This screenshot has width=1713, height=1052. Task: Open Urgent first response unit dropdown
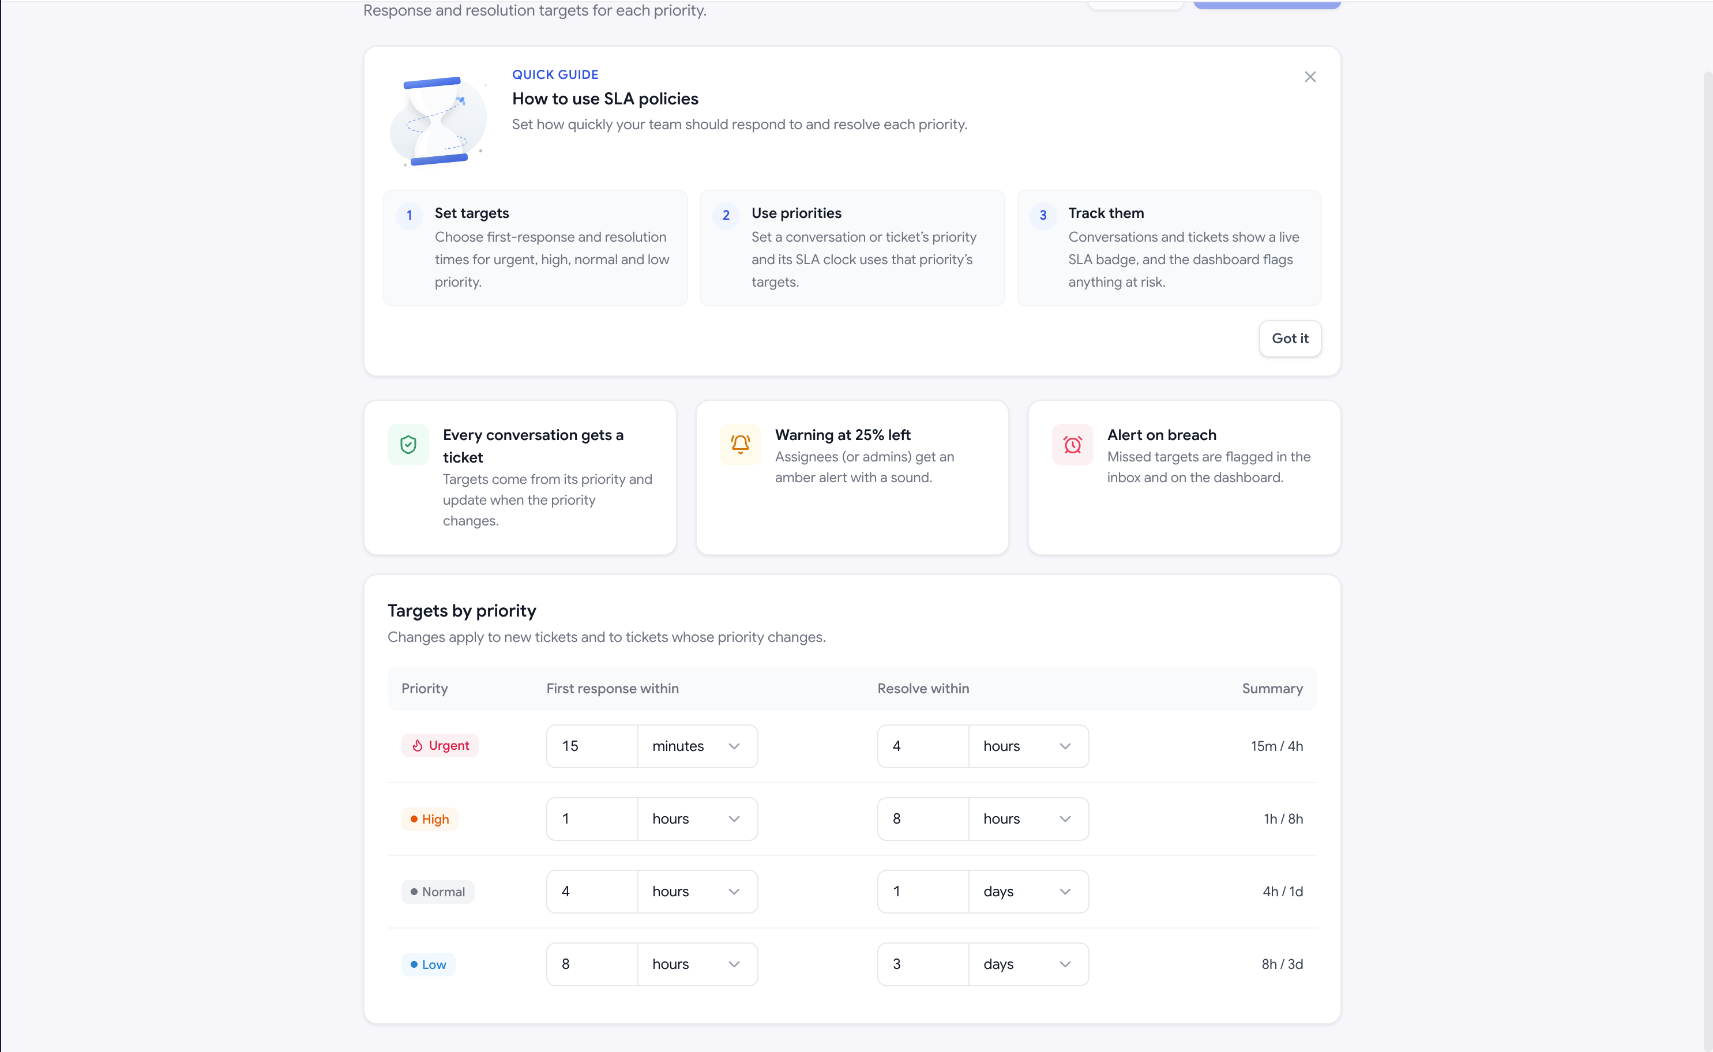click(x=697, y=746)
